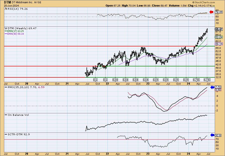225x156 pixels.
Task: Click the On Balance Vol panel label
Action: [x=18, y=115]
